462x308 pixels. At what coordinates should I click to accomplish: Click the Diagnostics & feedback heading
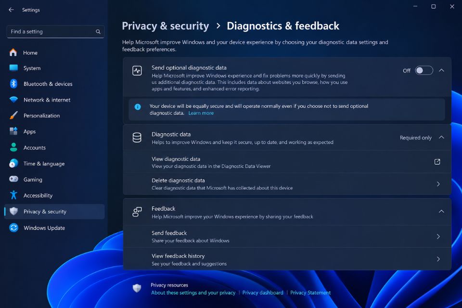283,26
